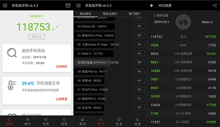
Task: Click 对比 button for 华为P9 Plus row
Action: pos(139,90)
